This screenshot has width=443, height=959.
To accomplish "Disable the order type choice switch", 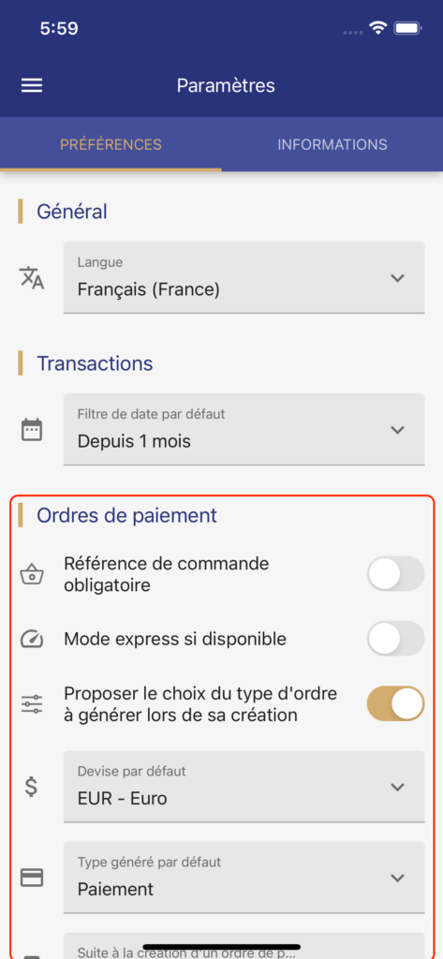I will coord(395,703).
